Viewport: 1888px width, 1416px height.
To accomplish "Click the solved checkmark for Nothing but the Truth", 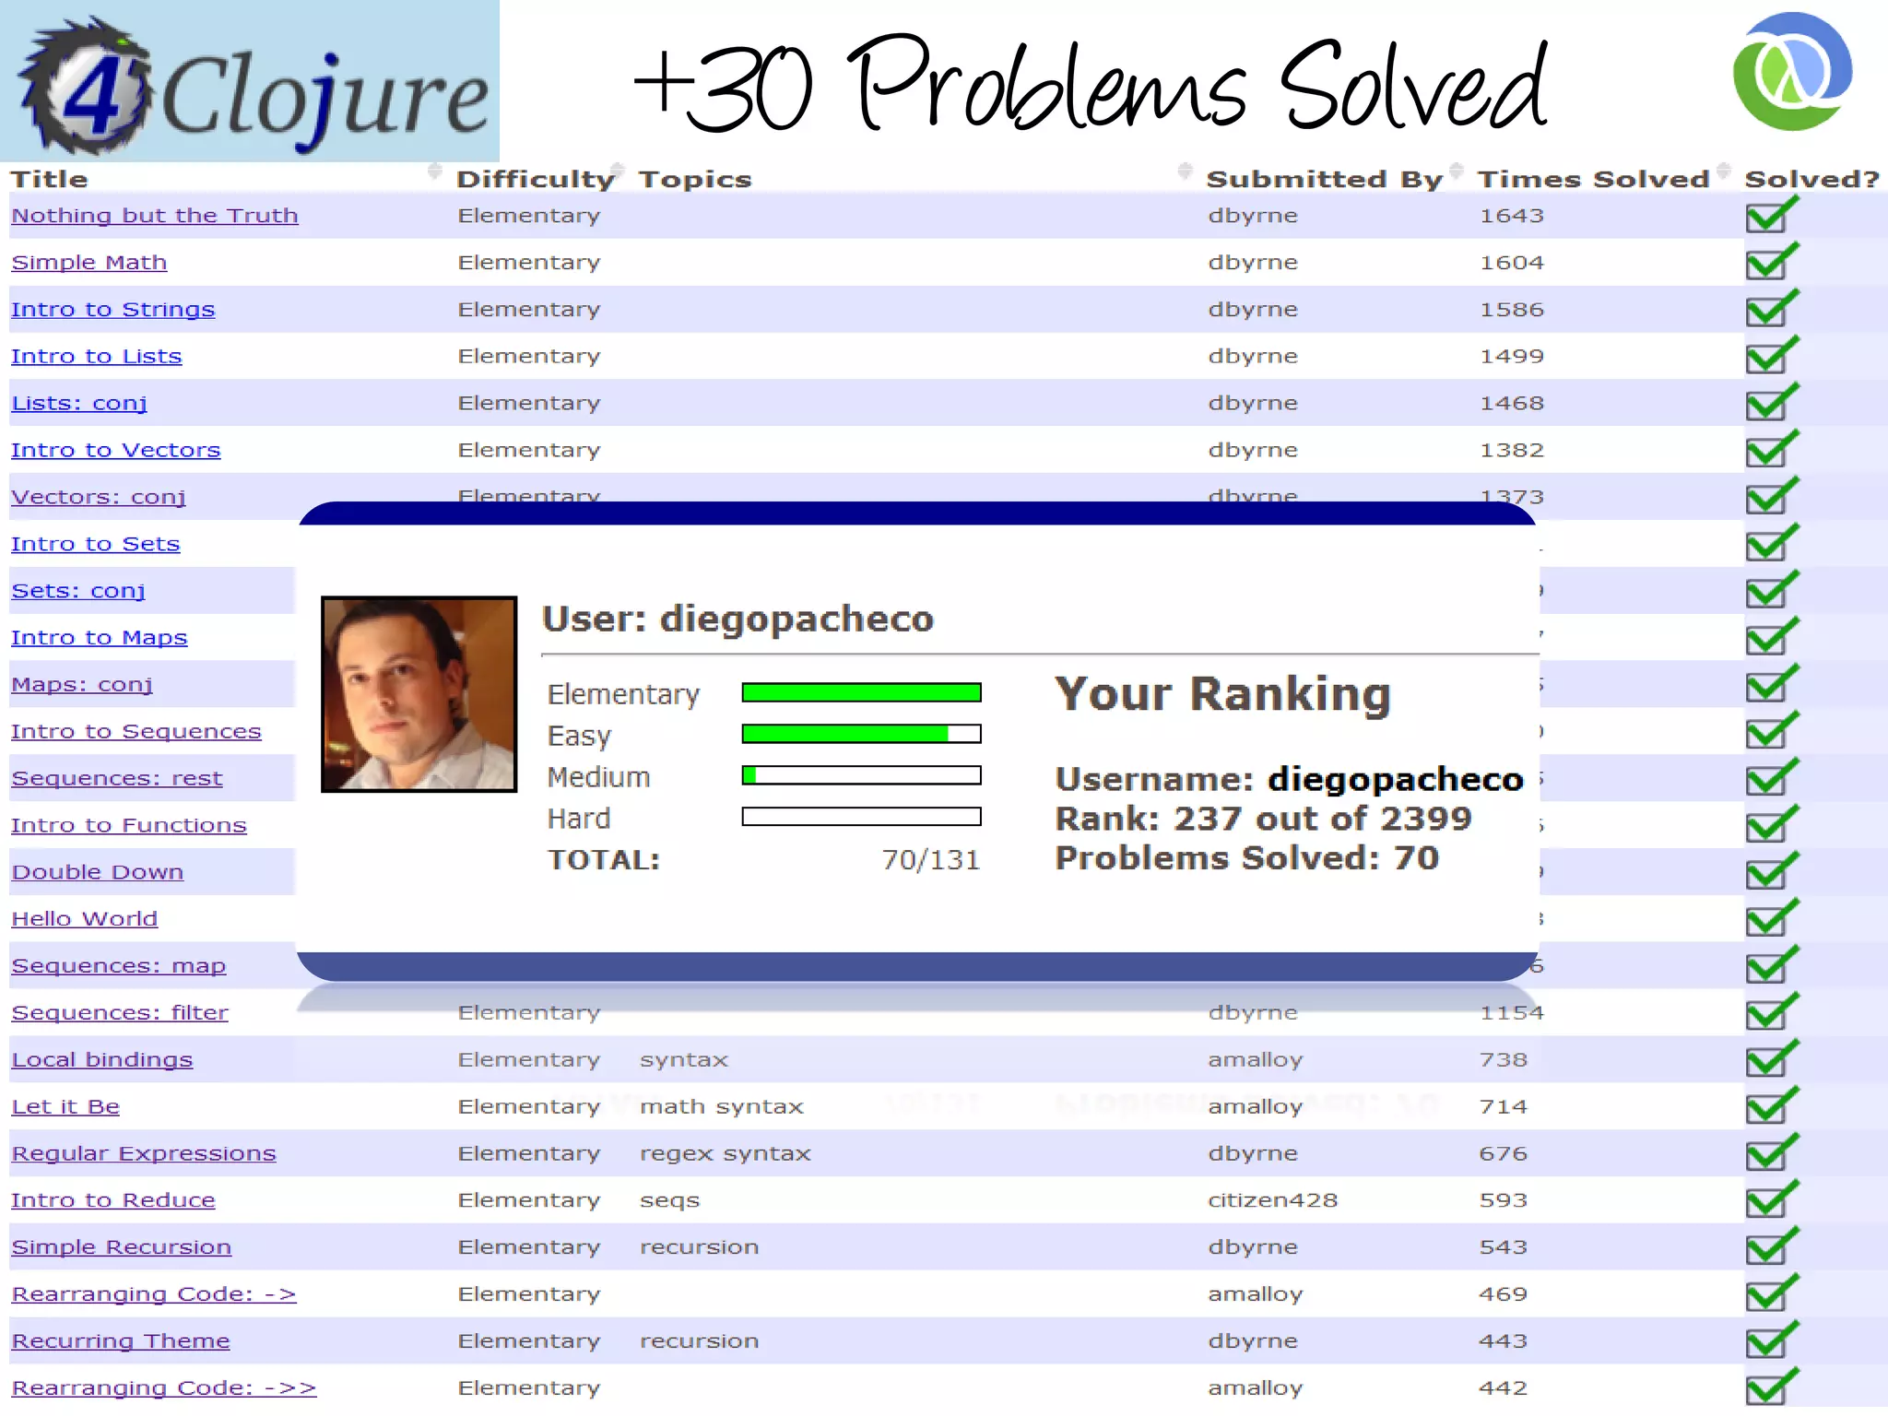I will [x=1772, y=215].
